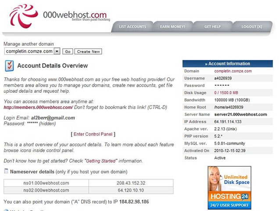Select server name server21.000webhost.com
This screenshot has width=279, height=211.
click(240, 114)
